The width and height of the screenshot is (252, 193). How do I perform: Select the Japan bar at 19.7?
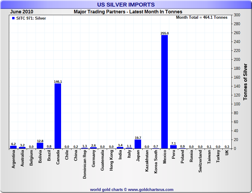[138, 144]
